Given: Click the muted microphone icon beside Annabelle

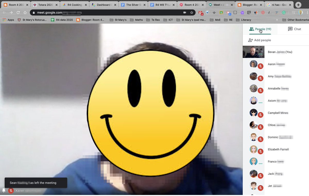Looking at the screenshot, I should [261, 90].
